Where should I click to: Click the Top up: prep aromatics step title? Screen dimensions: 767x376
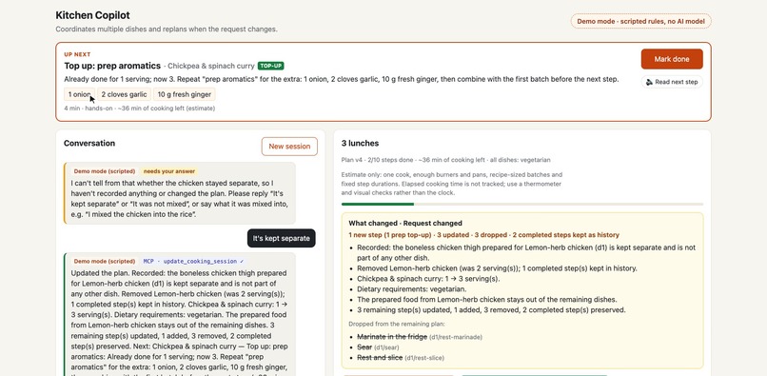point(112,66)
